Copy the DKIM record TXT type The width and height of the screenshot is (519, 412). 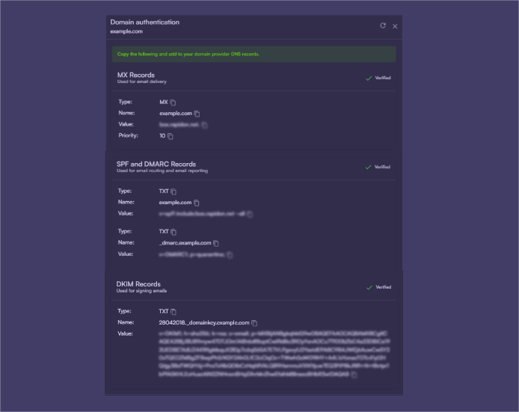point(173,311)
